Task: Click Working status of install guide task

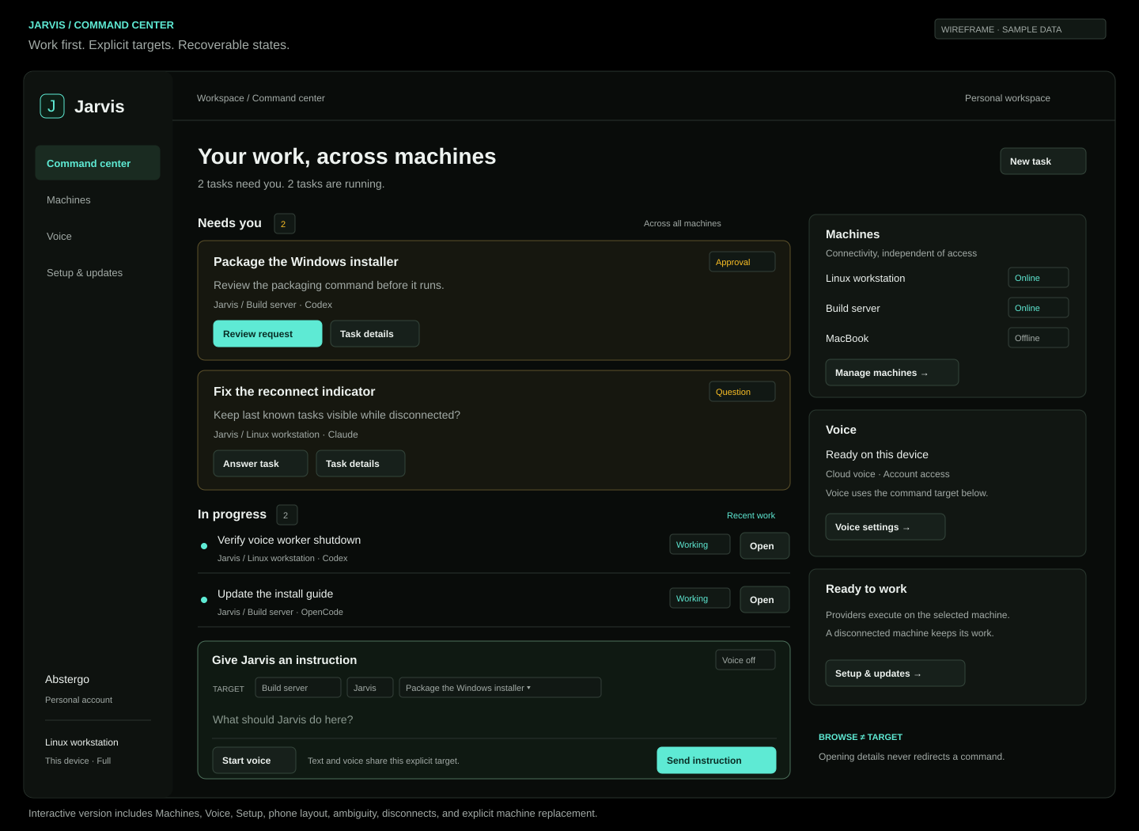Action: point(699,598)
